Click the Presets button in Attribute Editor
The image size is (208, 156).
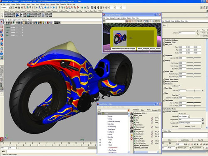[x=203, y=33]
